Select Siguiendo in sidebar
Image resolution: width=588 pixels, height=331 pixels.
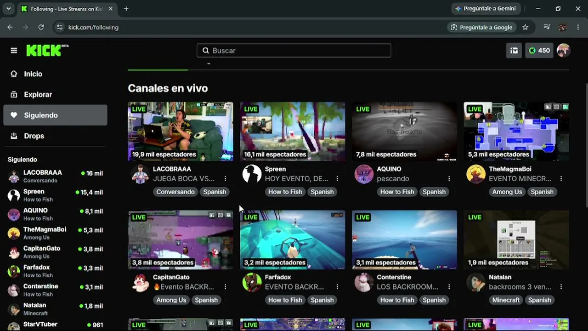(x=55, y=115)
